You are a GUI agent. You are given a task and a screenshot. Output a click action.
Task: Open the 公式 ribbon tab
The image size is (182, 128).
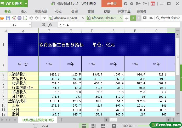click(58, 11)
